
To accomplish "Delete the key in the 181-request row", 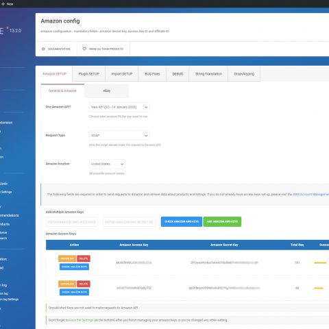I will [84, 258].
